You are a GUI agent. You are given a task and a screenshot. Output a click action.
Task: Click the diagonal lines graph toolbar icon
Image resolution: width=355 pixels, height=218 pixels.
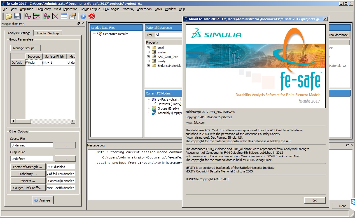[55, 16]
